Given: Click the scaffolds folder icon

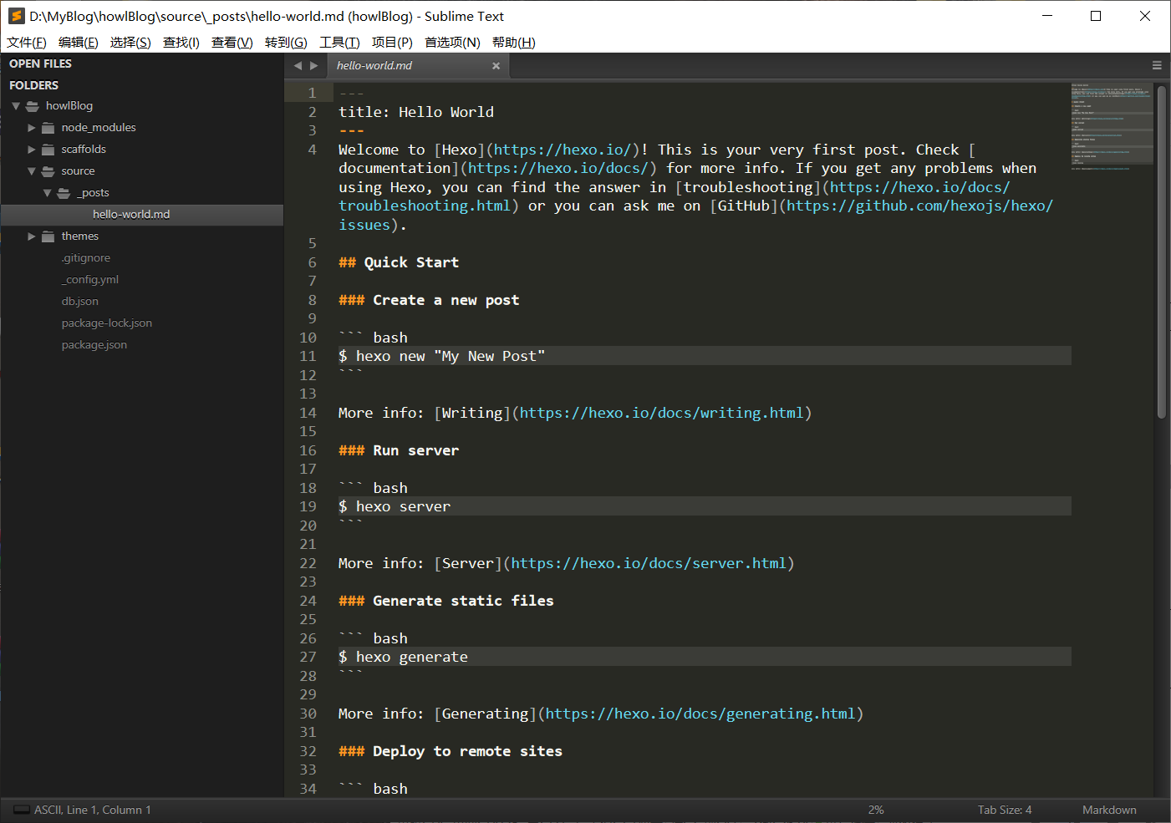Looking at the screenshot, I should (48, 150).
